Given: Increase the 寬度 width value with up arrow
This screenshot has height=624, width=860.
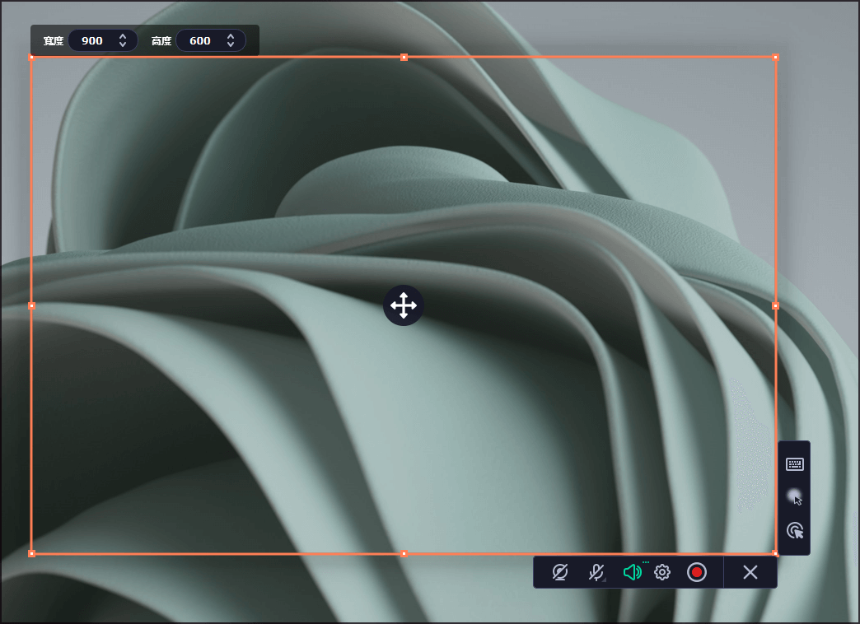Looking at the screenshot, I should [123, 36].
